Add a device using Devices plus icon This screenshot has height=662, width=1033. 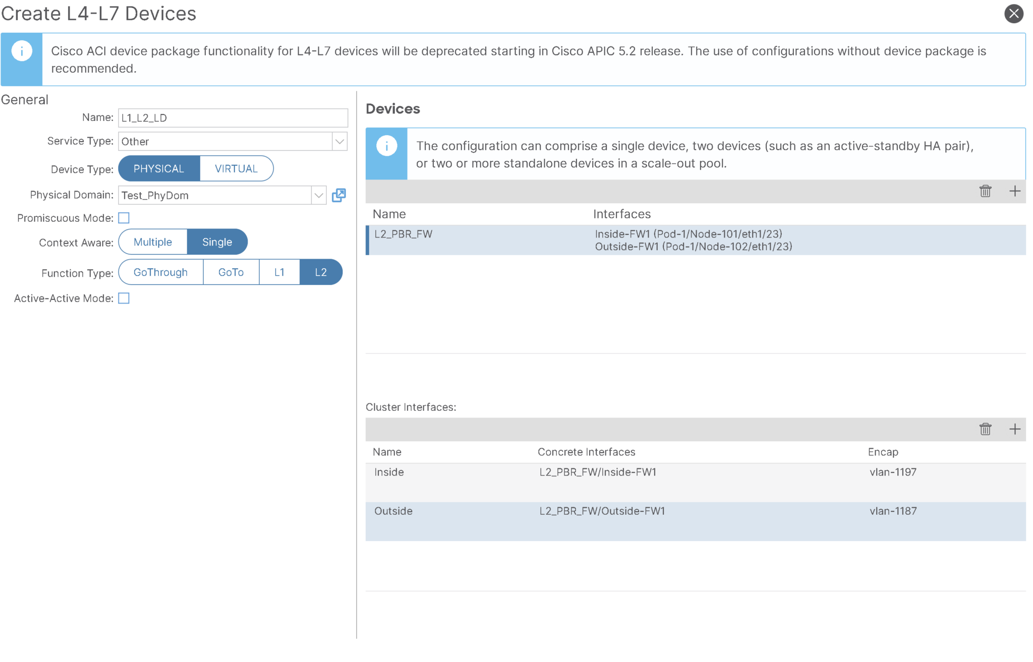tap(1014, 191)
